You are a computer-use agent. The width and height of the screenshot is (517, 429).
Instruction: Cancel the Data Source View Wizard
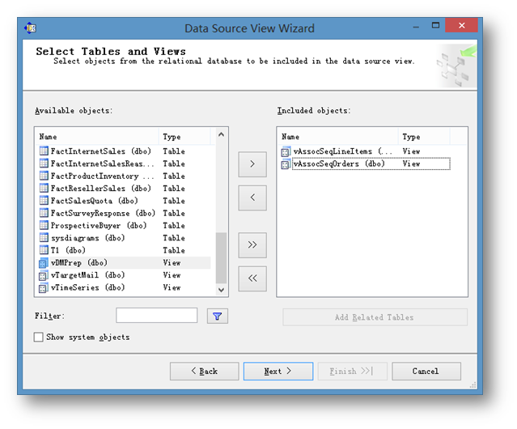[426, 372]
